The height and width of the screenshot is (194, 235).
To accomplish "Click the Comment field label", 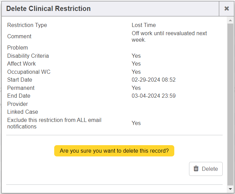I will [19, 36].
